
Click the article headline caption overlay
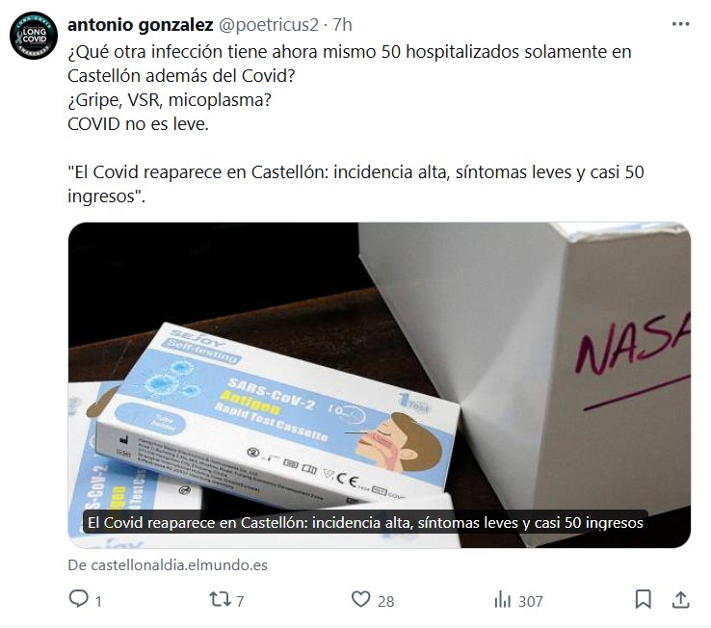pos(365,523)
